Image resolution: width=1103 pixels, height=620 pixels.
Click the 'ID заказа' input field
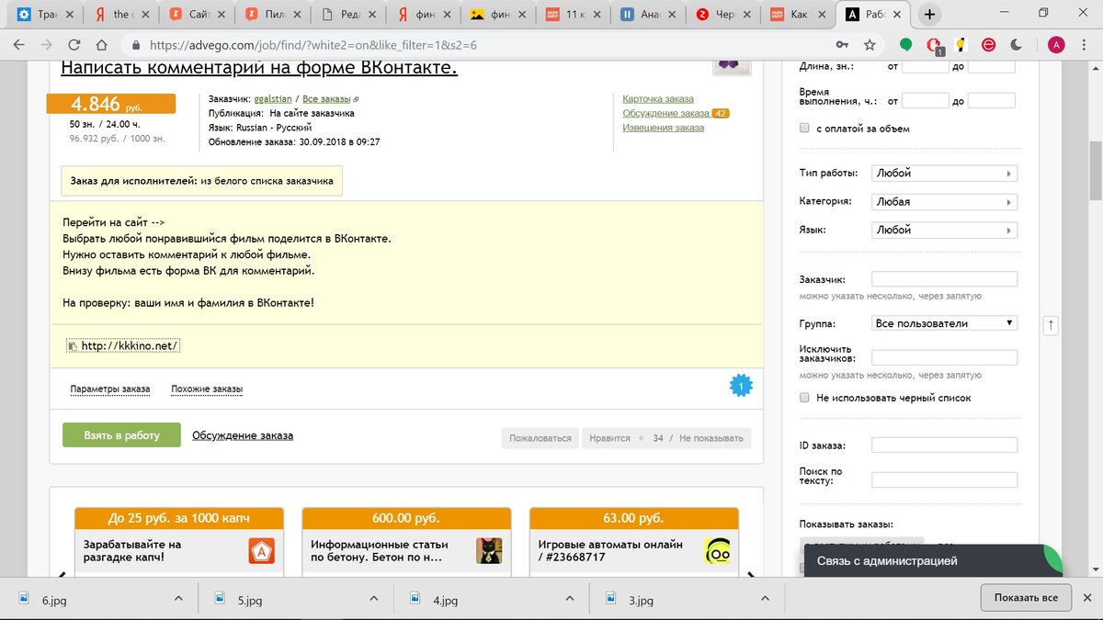944,445
